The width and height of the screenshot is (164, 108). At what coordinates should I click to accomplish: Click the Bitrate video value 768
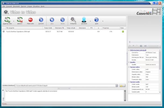click(147, 77)
